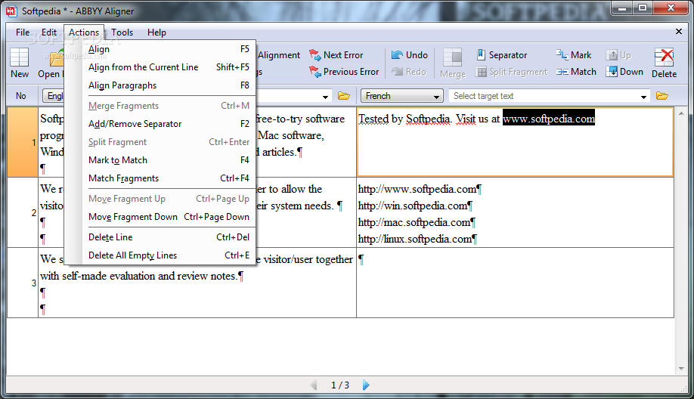Click vertical scrollbar up arrow
This screenshot has width=694, height=399.
pos(681,113)
